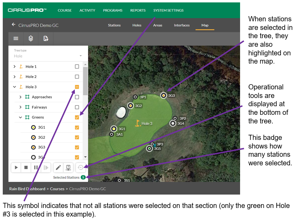Screen dimensions: 294x220
Task: Open the Tree type dropdown
Action: 48,56
